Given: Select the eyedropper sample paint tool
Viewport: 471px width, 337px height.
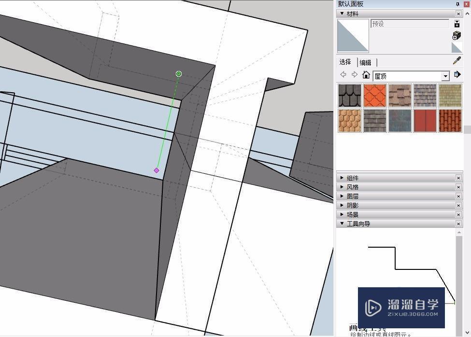Looking at the screenshot, I should 457,61.
